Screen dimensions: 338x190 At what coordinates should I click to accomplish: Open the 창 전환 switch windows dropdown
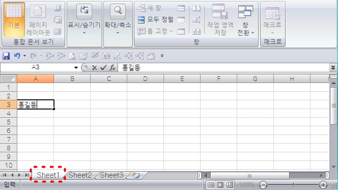click(245, 20)
